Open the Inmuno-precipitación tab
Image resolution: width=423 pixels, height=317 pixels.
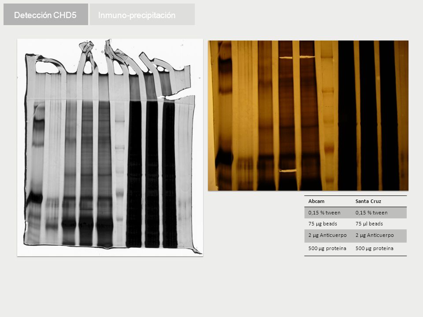pos(142,14)
